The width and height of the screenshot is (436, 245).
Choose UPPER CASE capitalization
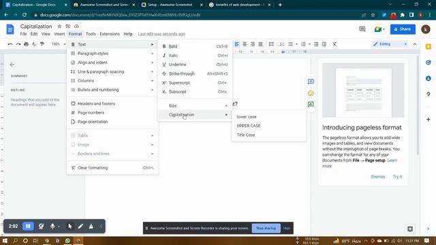click(269, 126)
